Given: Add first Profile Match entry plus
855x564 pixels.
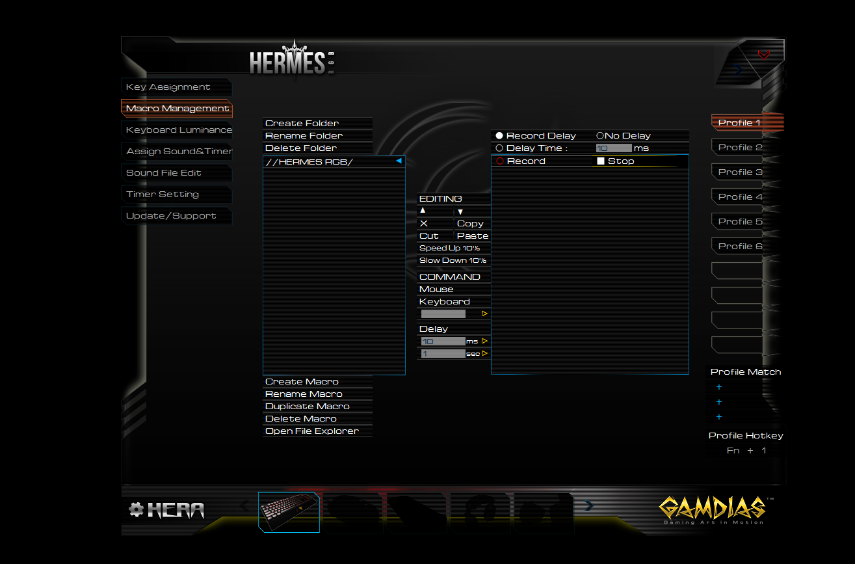Looking at the screenshot, I should point(718,387).
